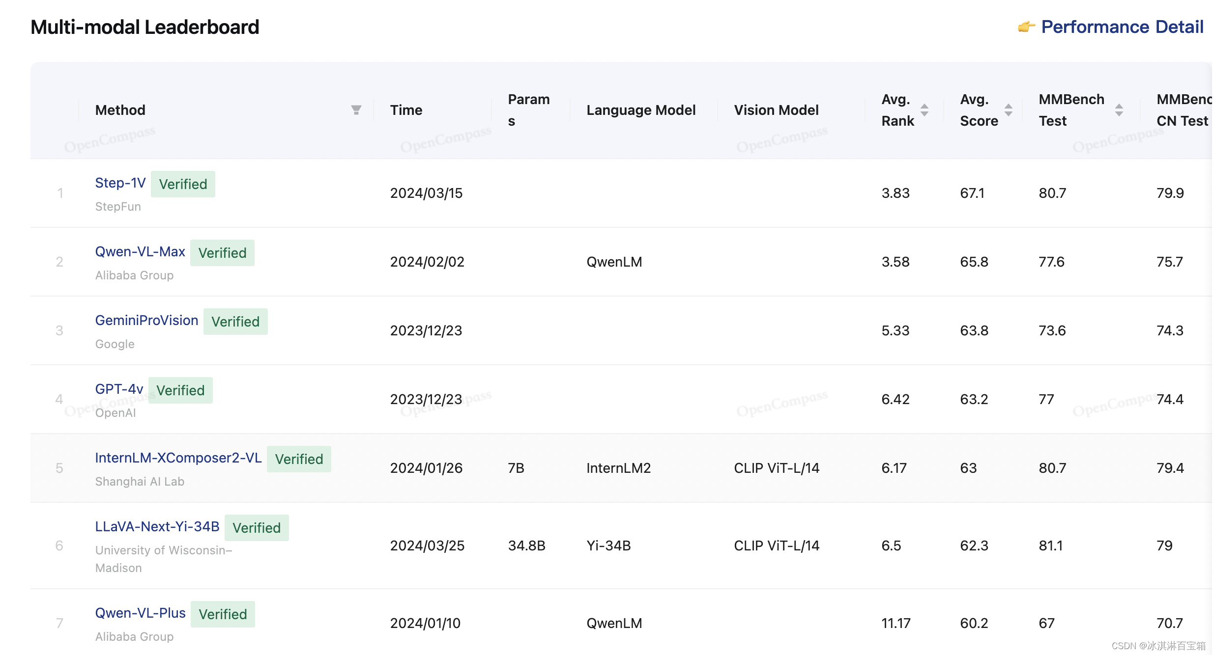Screen dimensions: 1213x655
Task: Open the GPT-4v model link
Action: coord(119,389)
